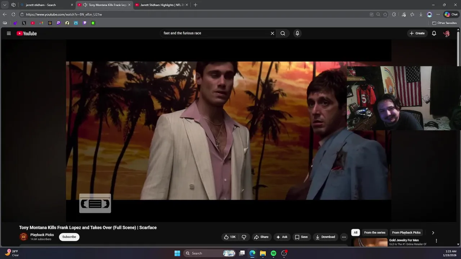Open the Gmail bookmark in the favorites bar
This screenshot has height=259, width=461.
click(41, 23)
